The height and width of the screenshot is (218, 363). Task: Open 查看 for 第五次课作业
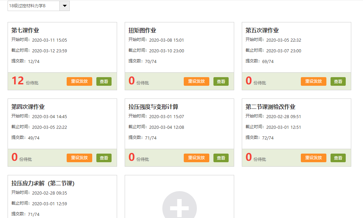coord(338,81)
